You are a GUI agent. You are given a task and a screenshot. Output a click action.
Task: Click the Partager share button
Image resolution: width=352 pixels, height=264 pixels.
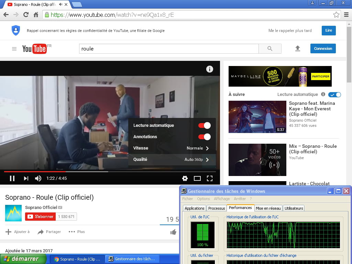(49, 232)
